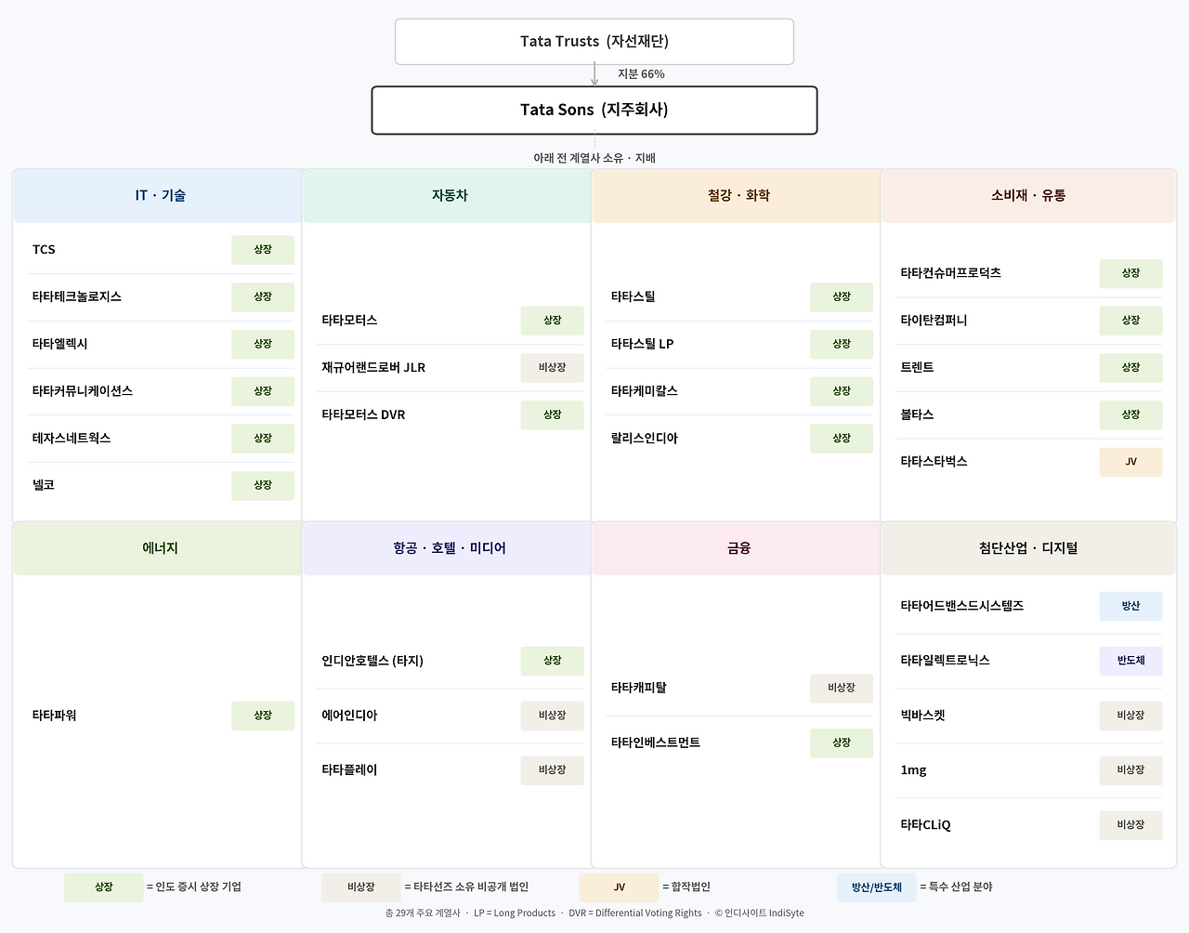
Task: Click the 상장 badge beside 넬코
Action: [263, 485]
